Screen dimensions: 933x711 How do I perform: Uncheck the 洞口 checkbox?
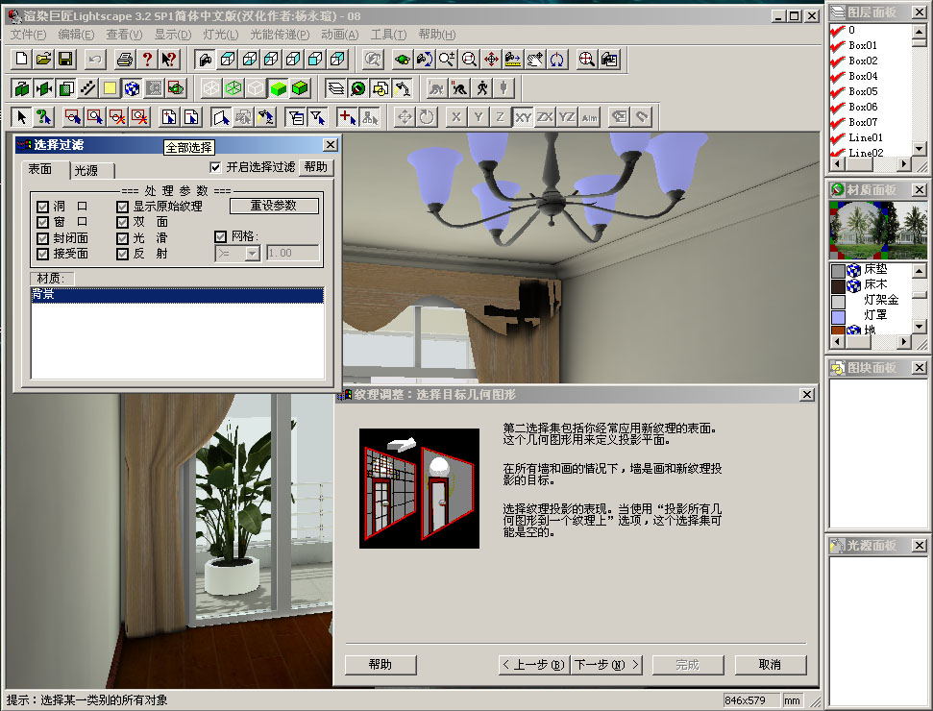(x=42, y=207)
